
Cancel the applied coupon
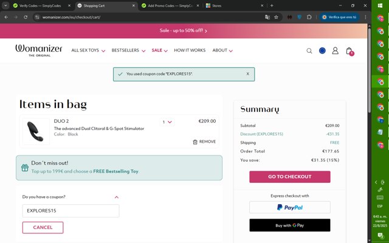coord(43,228)
